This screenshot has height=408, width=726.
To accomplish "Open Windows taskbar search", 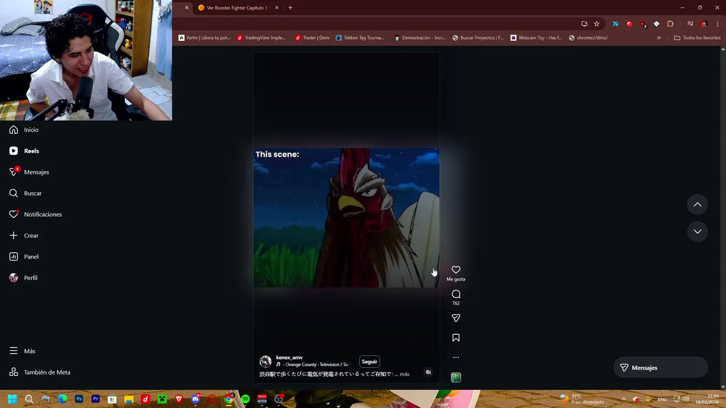I will click(x=29, y=399).
